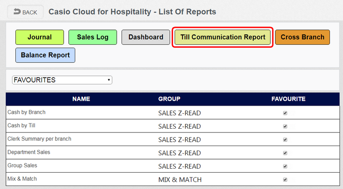
Task: Open the Balance Report
Action: [x=45, y=55]
